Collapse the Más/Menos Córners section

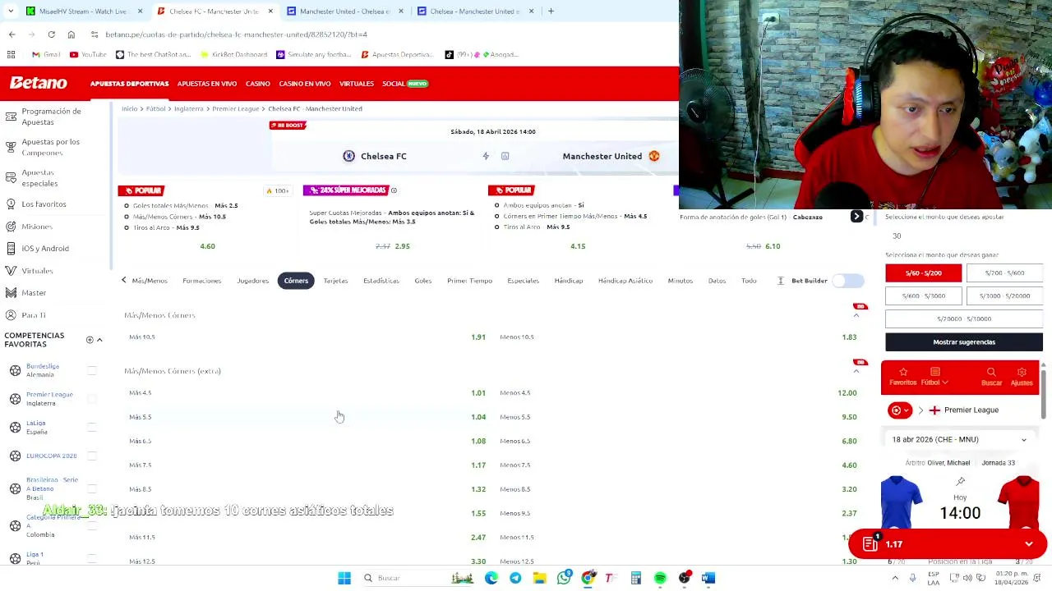(856, 316)
